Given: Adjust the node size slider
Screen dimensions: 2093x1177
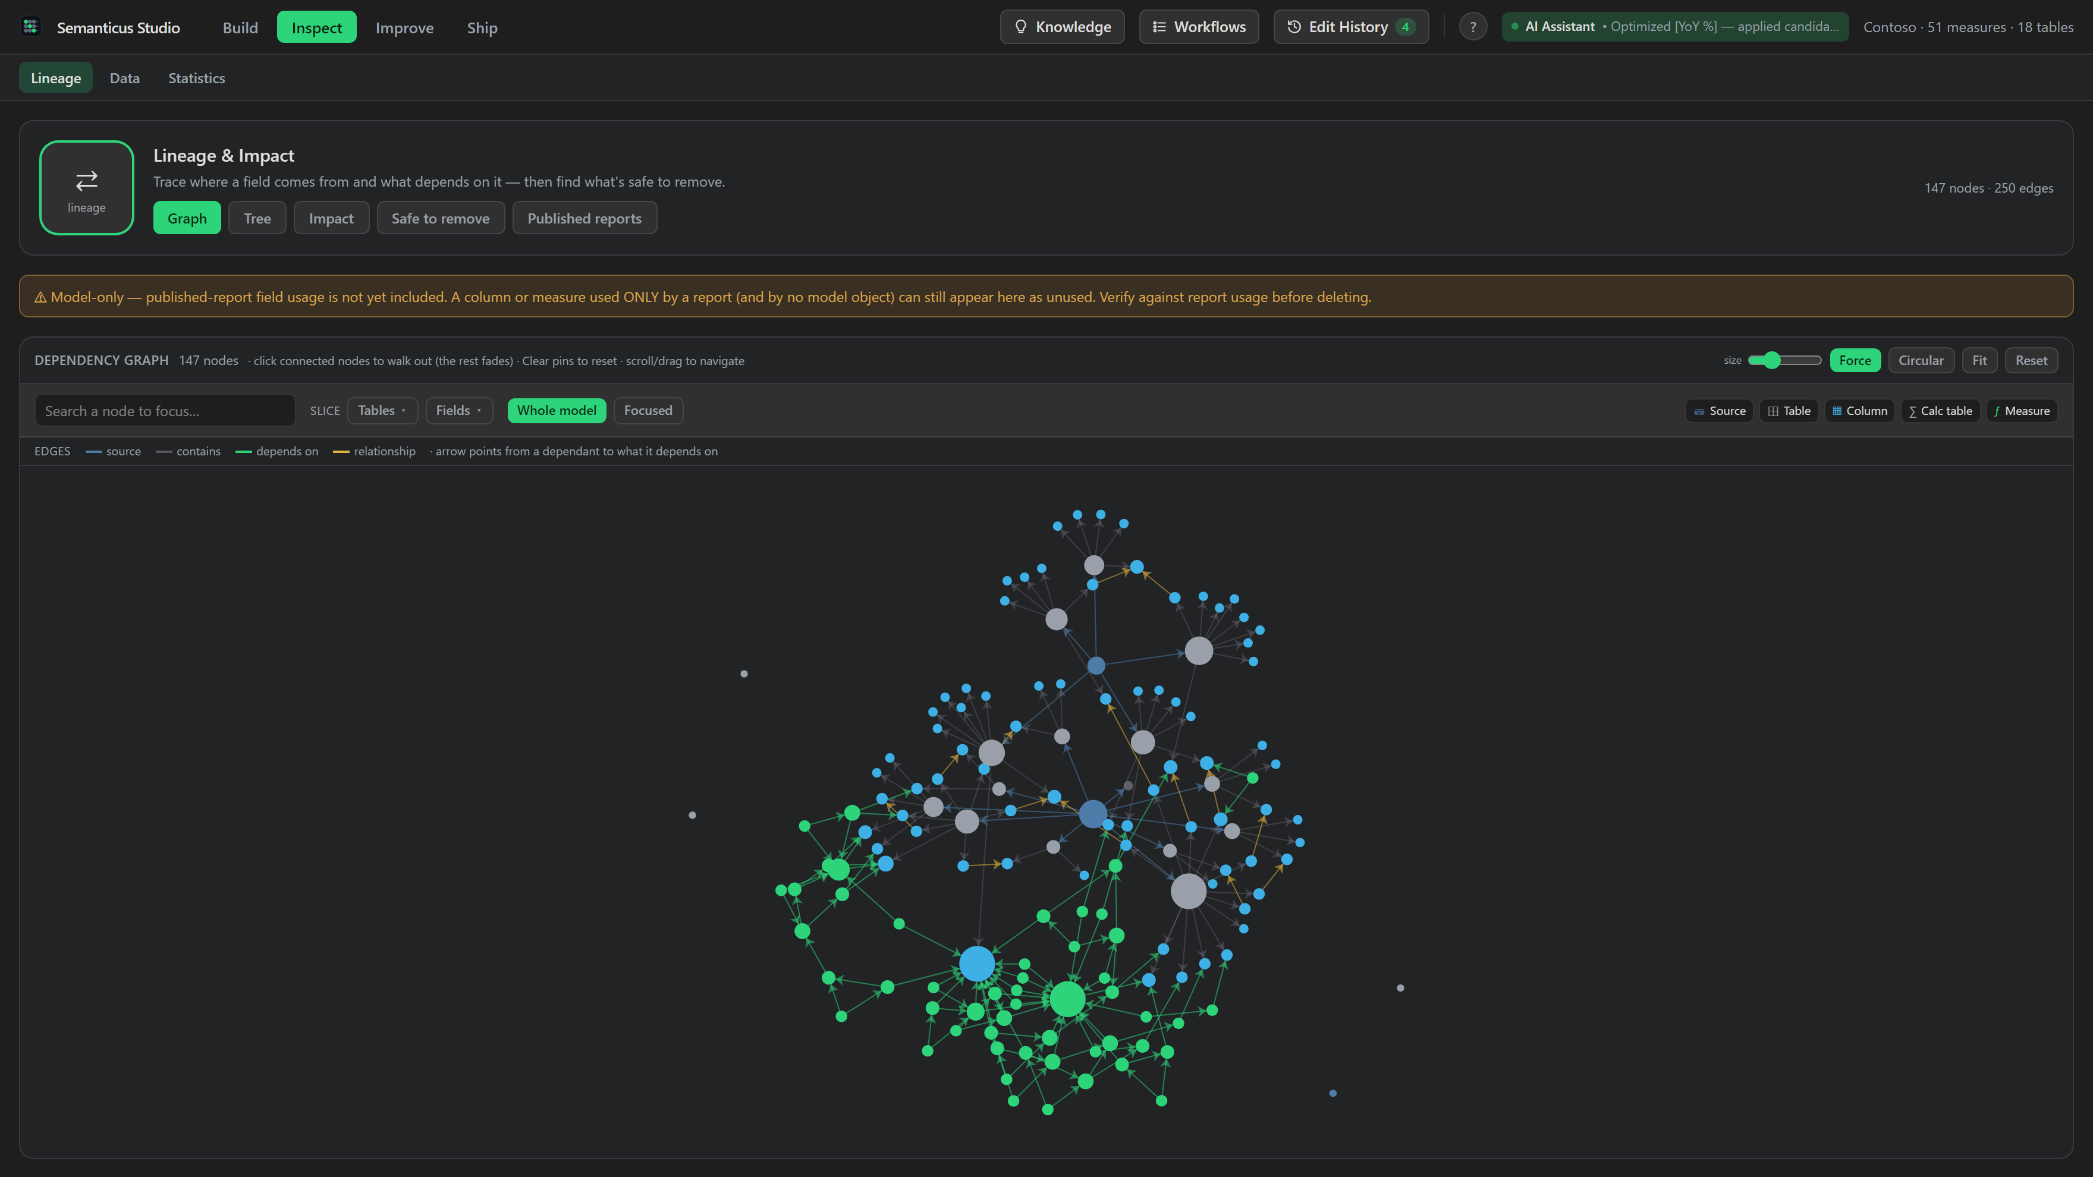Looking at the screenshot, I should (x=1784, y=360).
